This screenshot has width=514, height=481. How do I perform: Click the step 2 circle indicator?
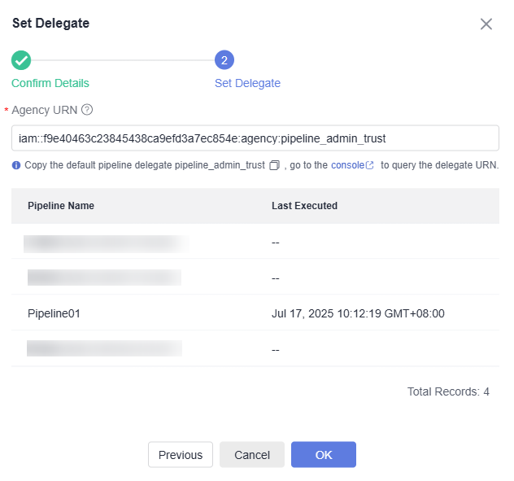click(x=224, y=60)
